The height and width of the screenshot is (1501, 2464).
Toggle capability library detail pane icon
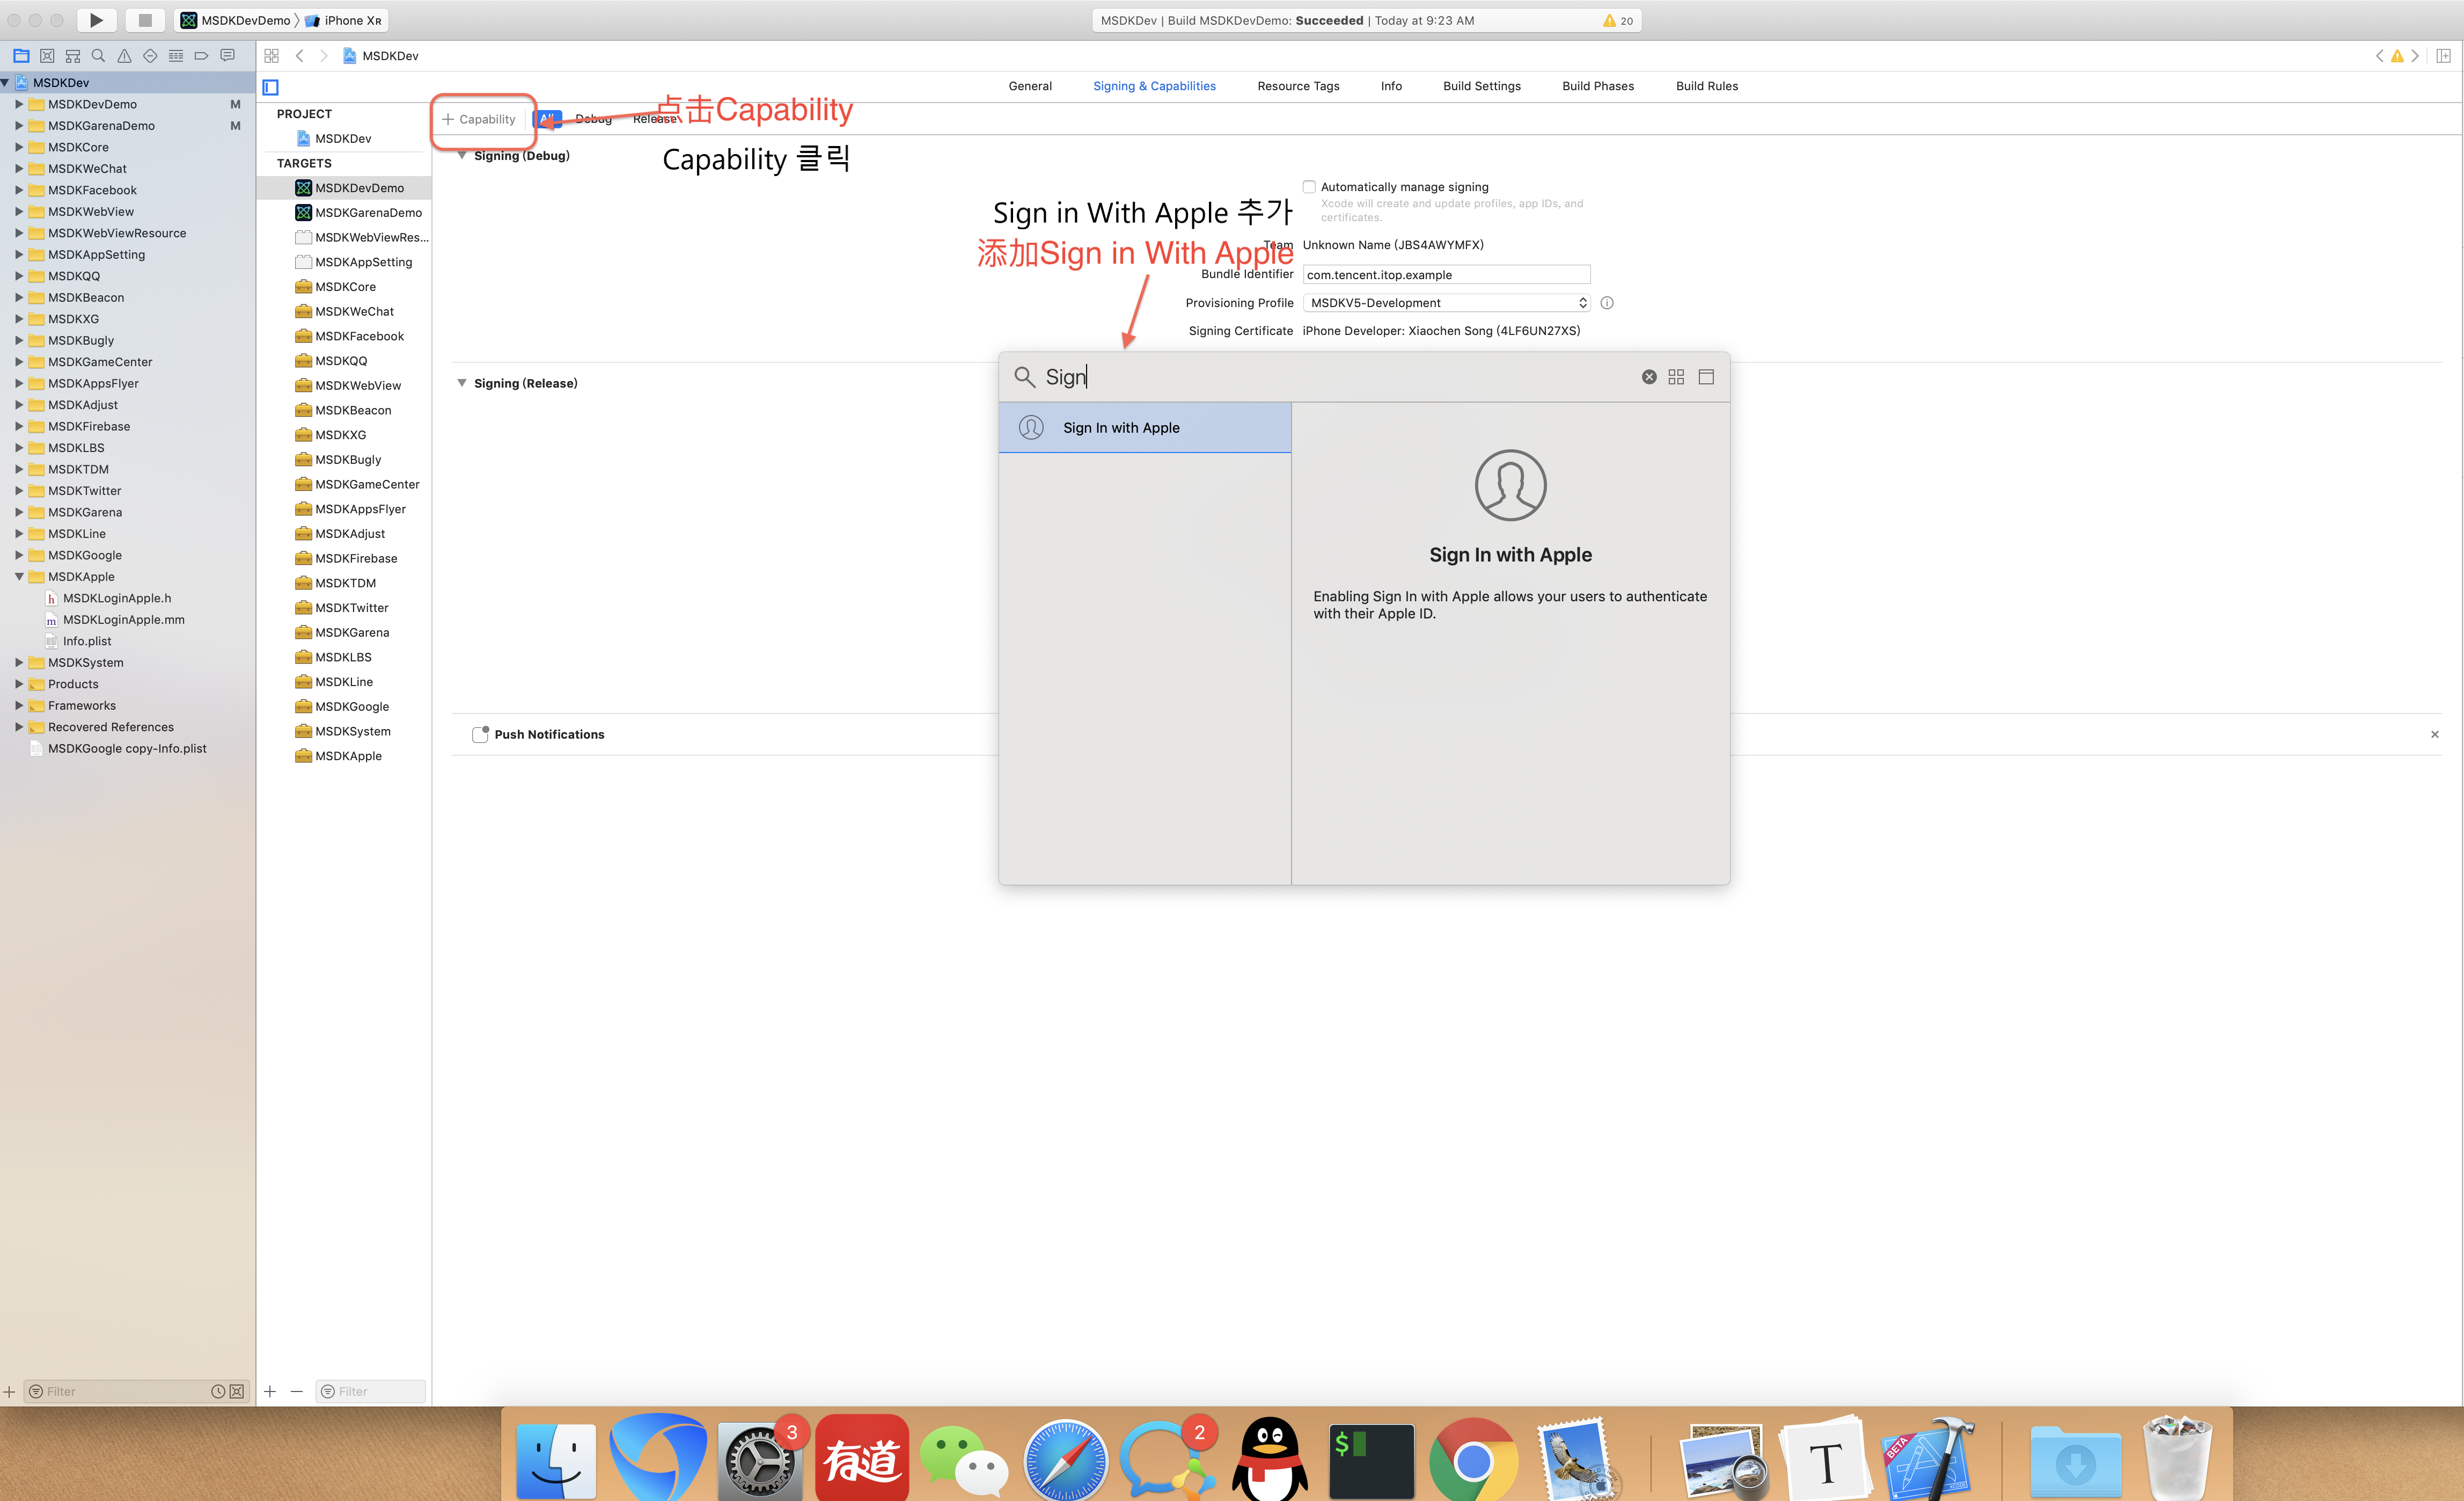click(1706, 377)
